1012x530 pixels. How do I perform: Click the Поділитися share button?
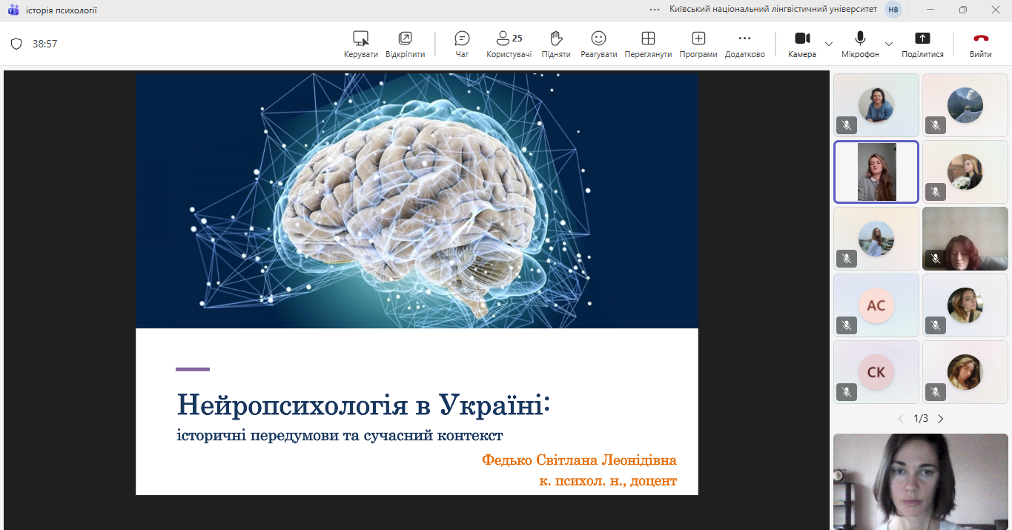(922, 44)
